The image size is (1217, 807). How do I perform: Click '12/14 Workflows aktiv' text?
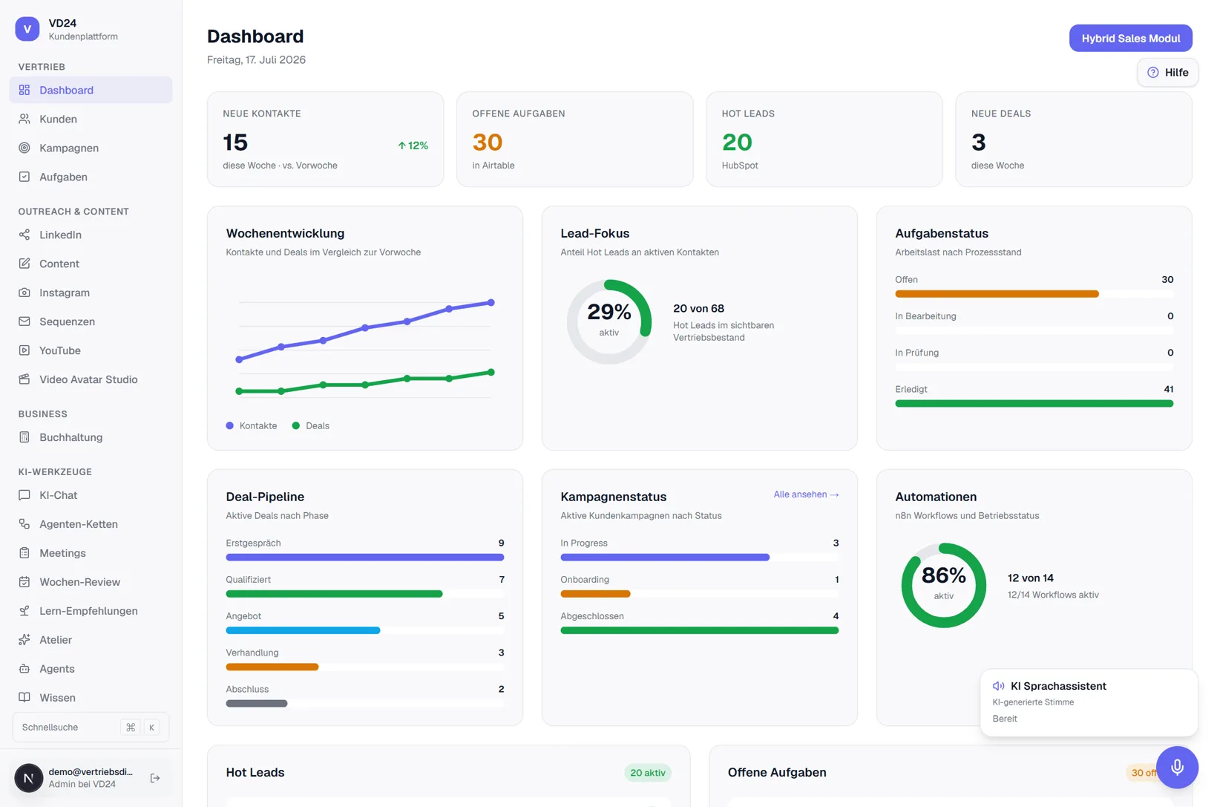coord(1053,595)
